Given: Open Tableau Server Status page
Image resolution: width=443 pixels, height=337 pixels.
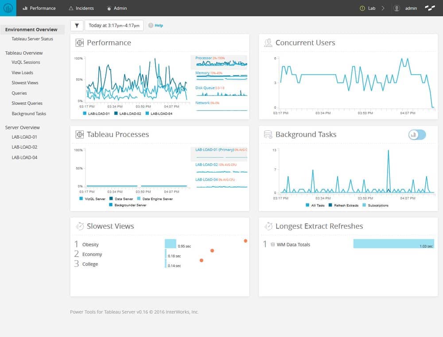Looking at the screenshot, I should pos(32,39).
